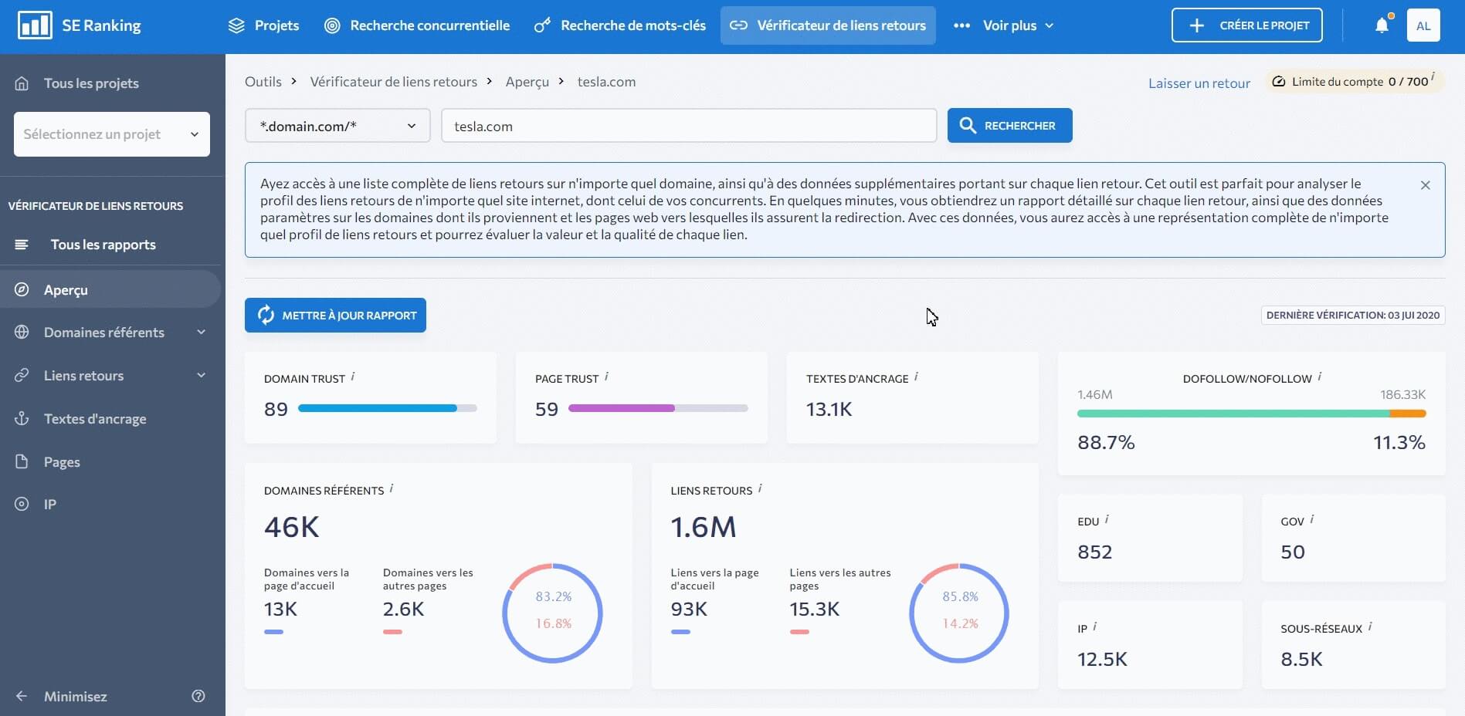Viewport: 1465px width, 716px height.
Task: Click the Page Trust purple progress bar
Action: click(x=658, y=408)
